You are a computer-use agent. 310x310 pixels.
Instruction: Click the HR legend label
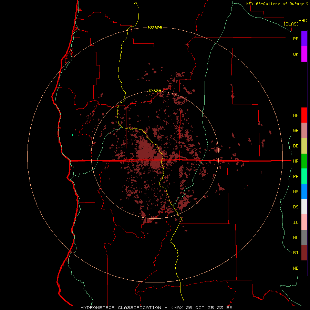[x=296, y=161]
